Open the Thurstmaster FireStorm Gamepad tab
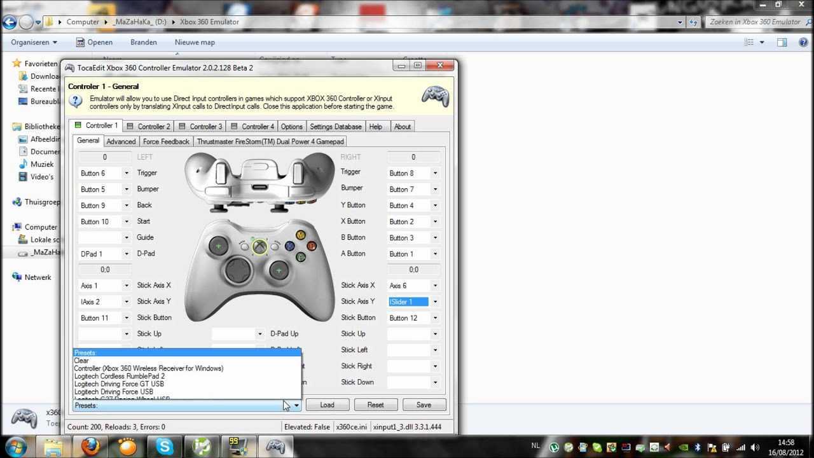814x458 pixels. (270, 141)
